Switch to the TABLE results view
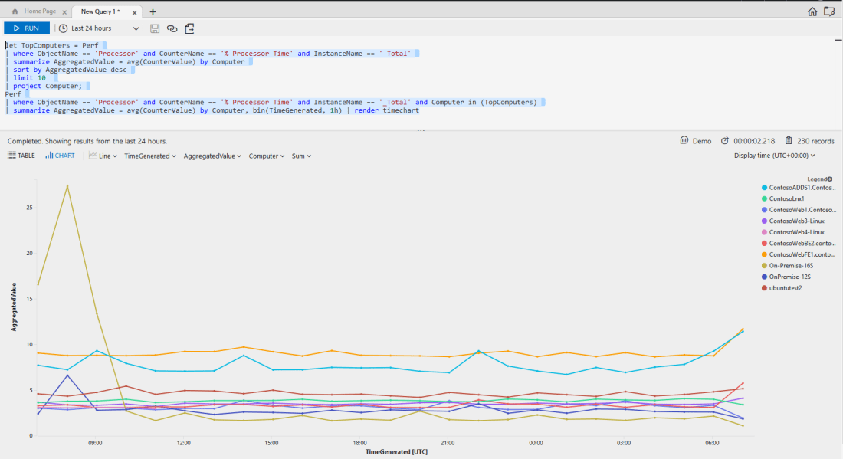This screenshot has height=459, width=843. (x=21, y=156)
